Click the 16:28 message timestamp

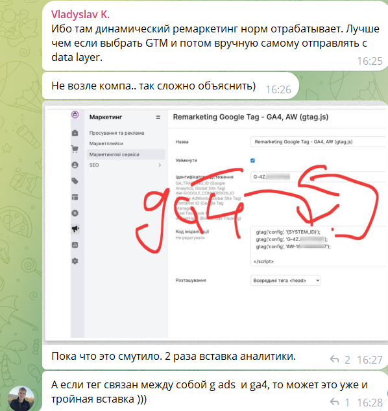coord(370,403)
